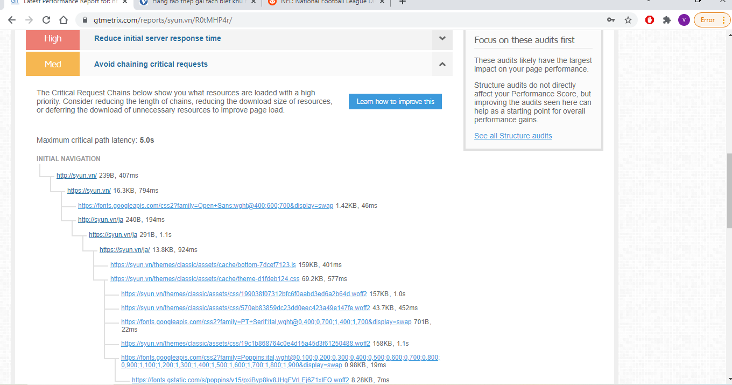This screenshot has width=732, height=385.
Task: Open the 19c1b868764c0e4d15a45d3f61250488.woff2 link
Action: 245,344
